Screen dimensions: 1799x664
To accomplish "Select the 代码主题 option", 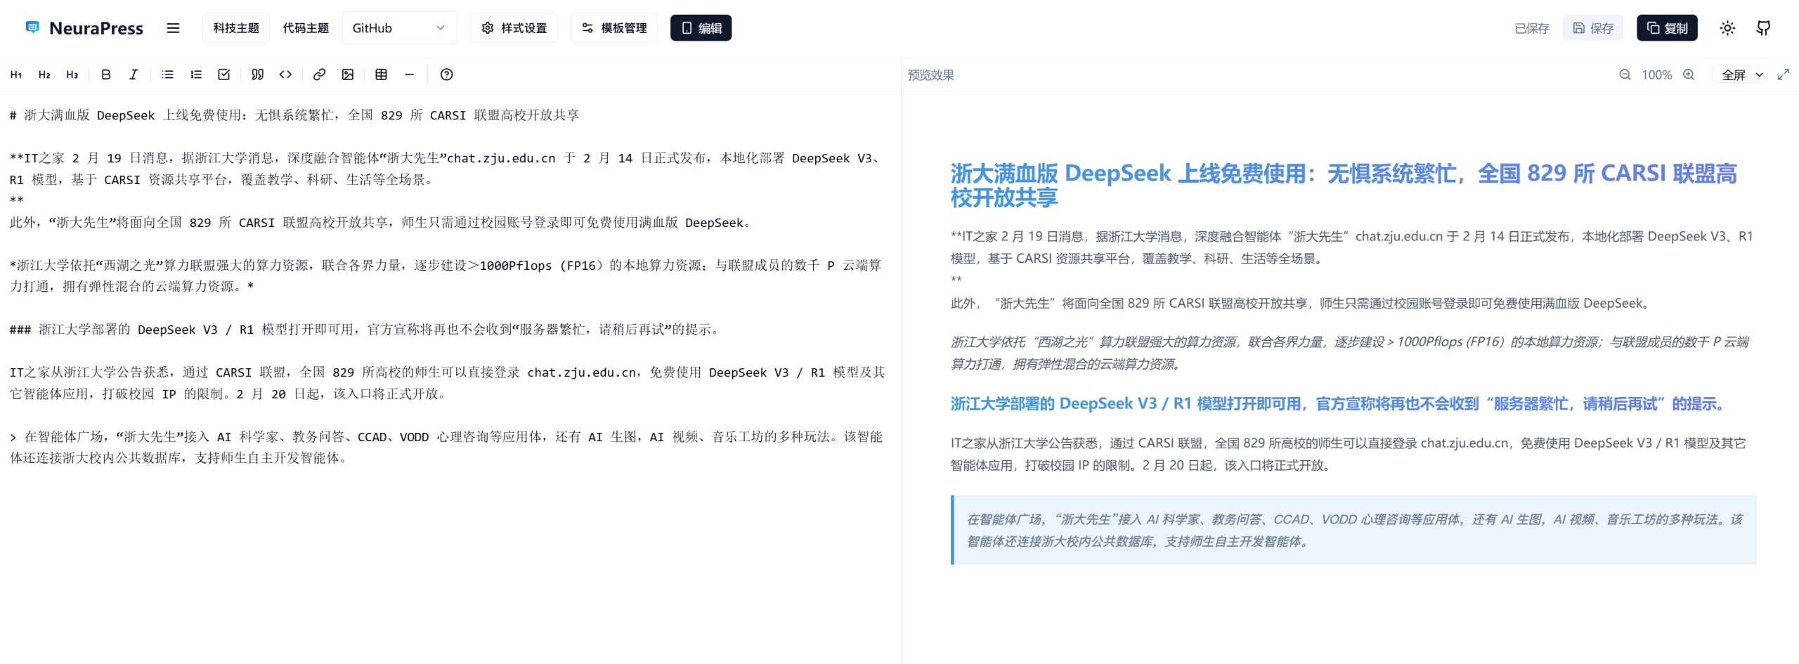I will (306, 28).
